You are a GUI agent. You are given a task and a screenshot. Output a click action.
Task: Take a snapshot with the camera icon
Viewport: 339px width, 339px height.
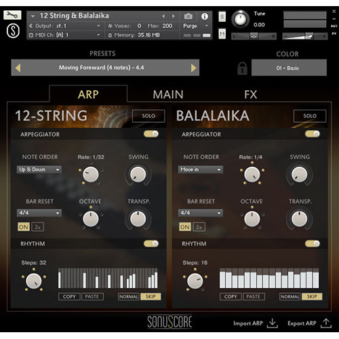point(188,16)
